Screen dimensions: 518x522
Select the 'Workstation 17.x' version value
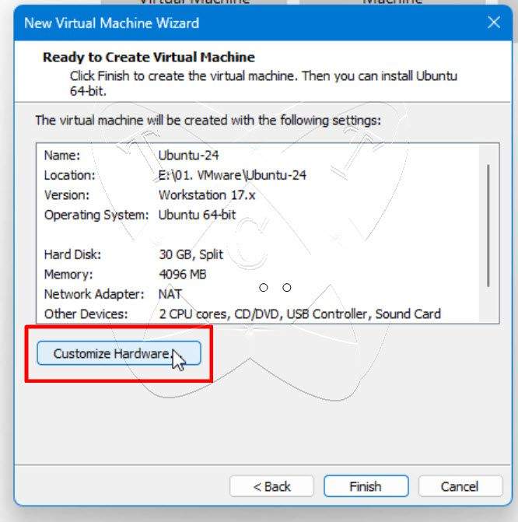[x=207, y=195]
